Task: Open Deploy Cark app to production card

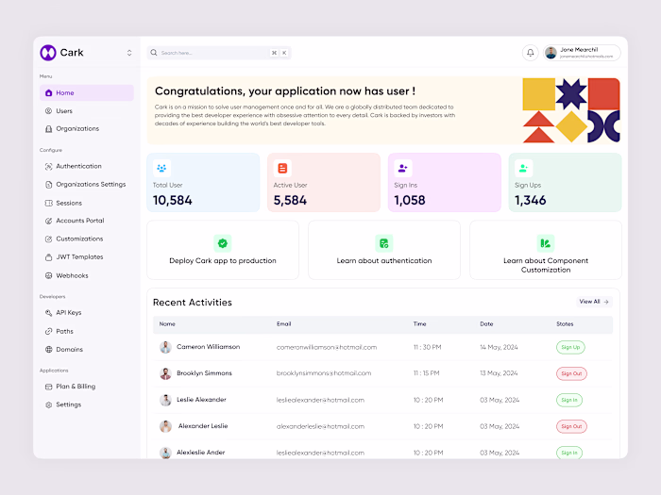Action: (223, 250)
